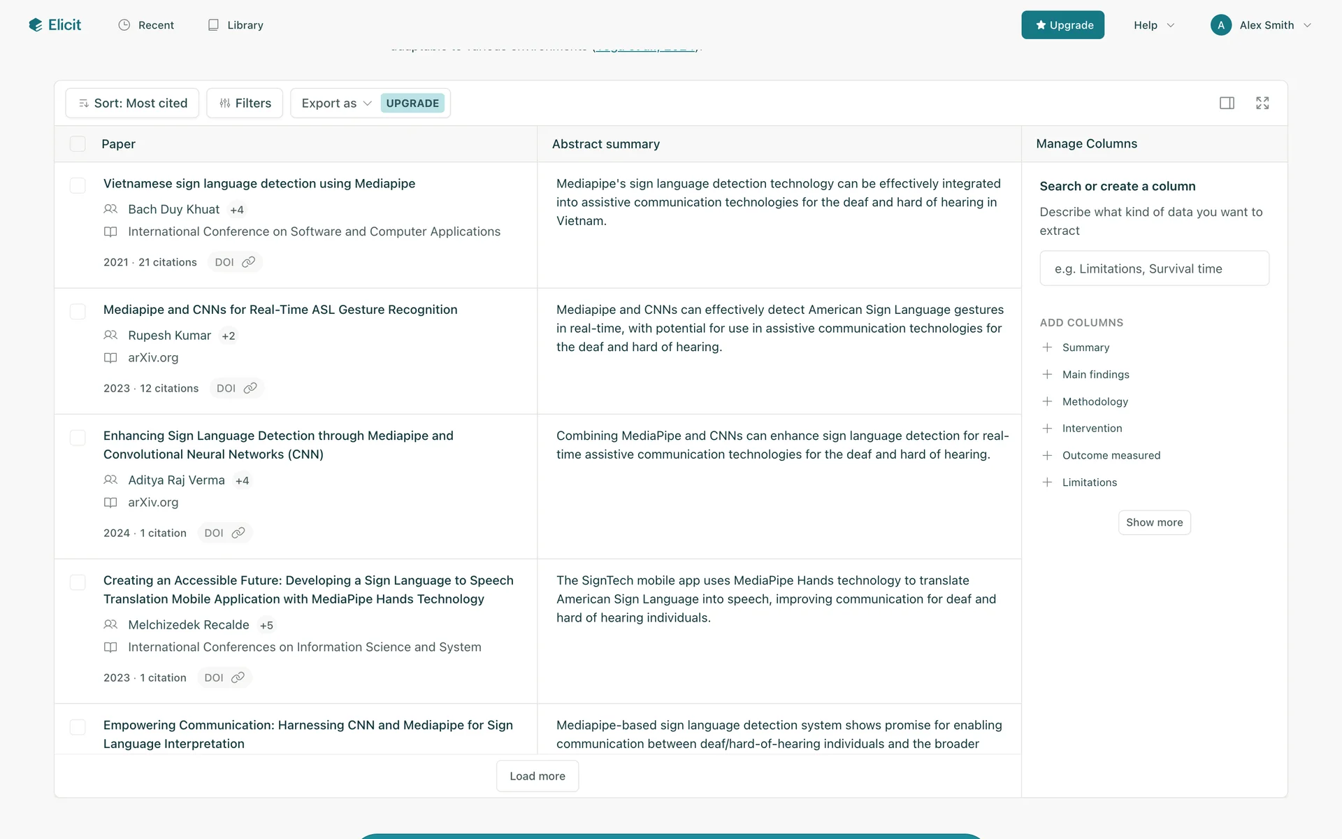Toggle the side panel layout icon
The height and width of the screenshot is (839, 1342).
click(1227, 103)
